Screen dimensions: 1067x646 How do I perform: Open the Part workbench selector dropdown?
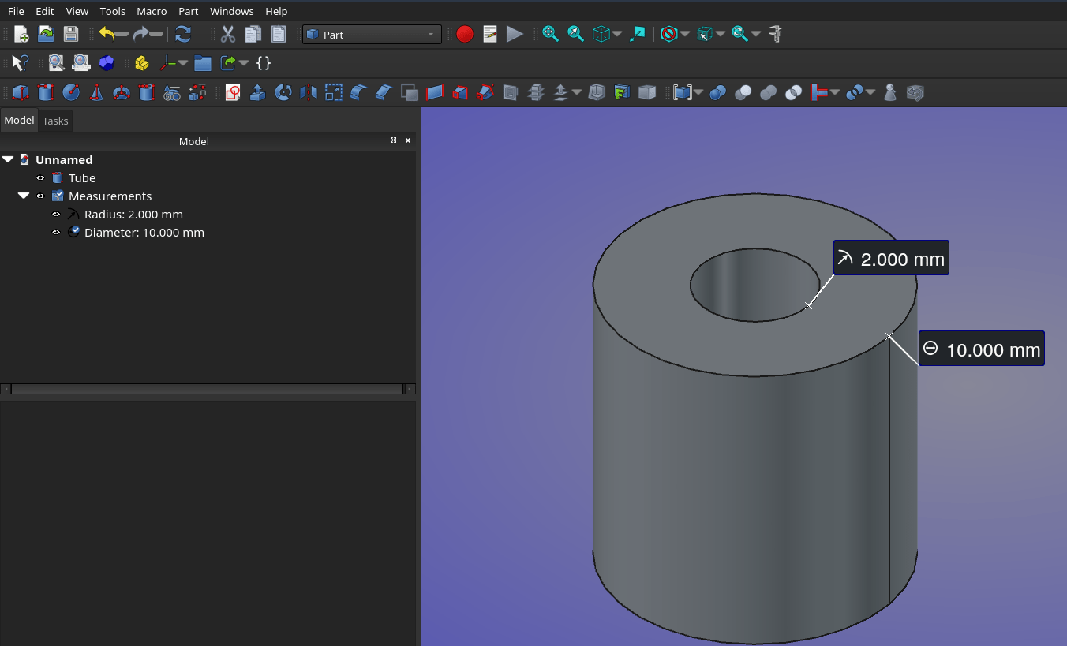pos(372,35)
